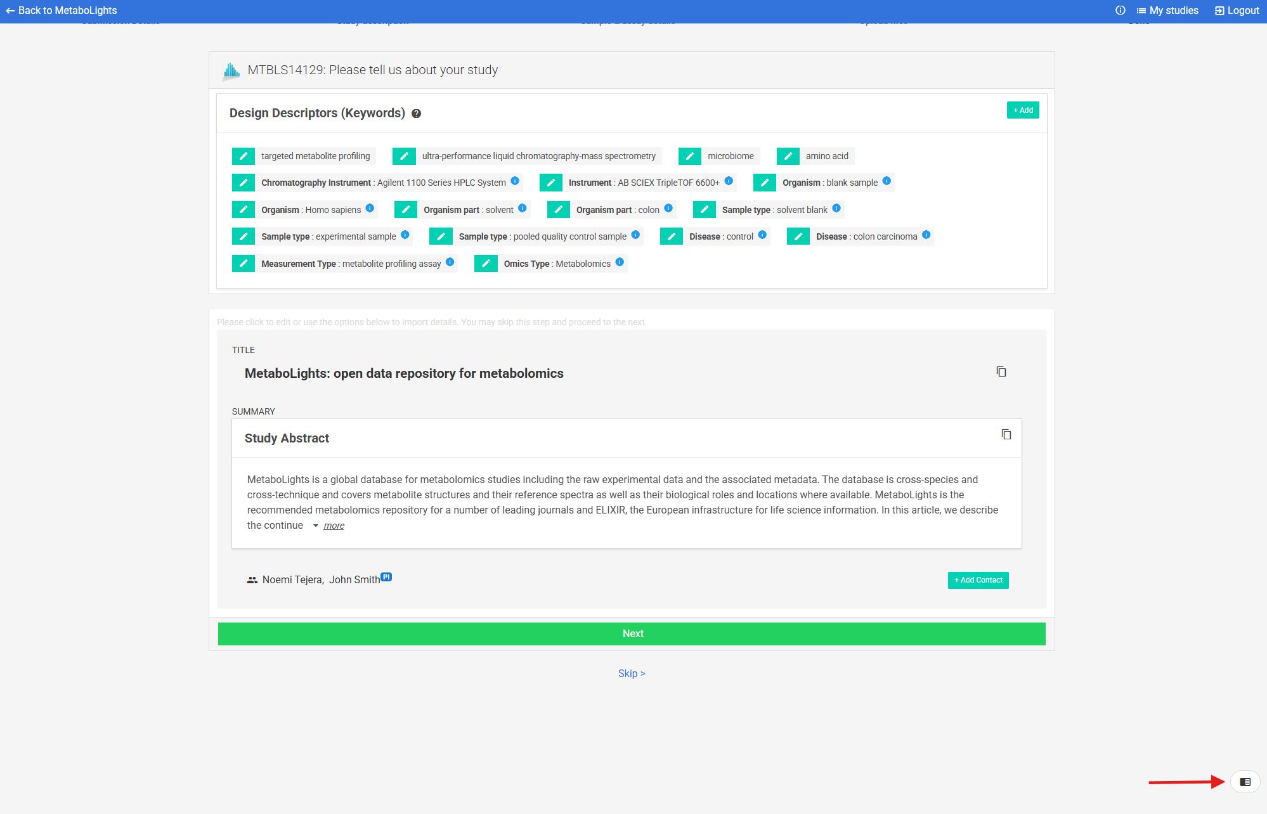Expand the abstract with the 'more' link
Screen dimensions: 1267x814
334,526
